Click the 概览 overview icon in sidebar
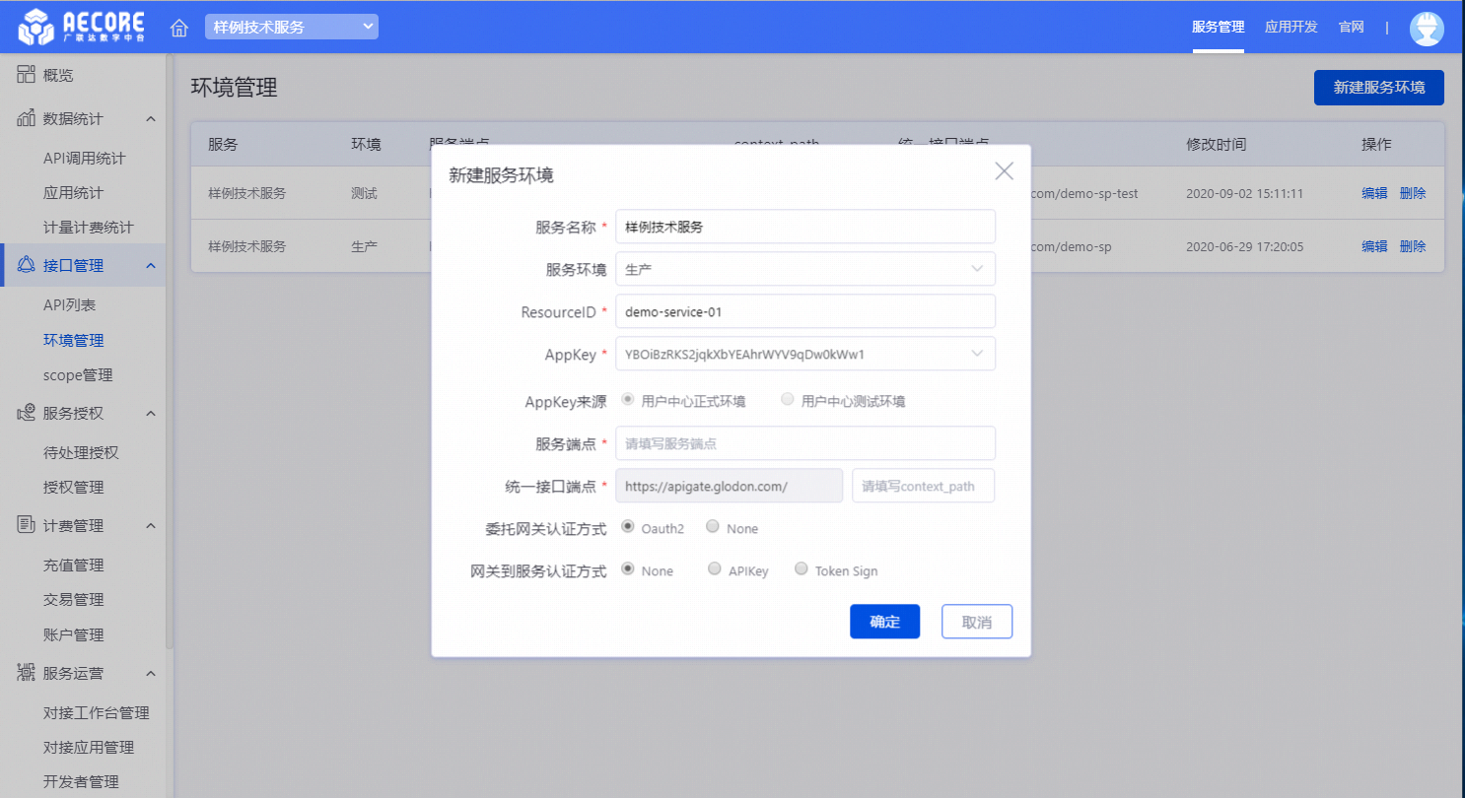The height and width of the screenshot is (798, 1465). (x=27, y=75)
